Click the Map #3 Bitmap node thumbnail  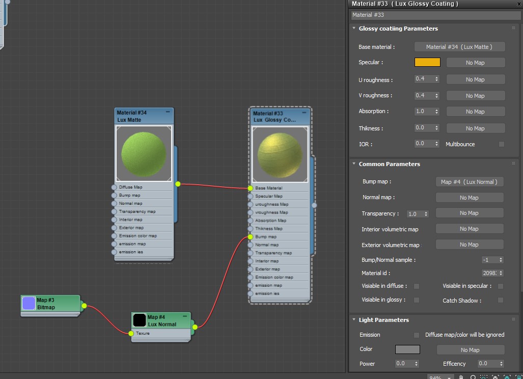[29, 304]
